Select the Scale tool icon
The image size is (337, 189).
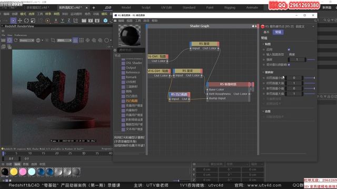(x=33, y=20)
